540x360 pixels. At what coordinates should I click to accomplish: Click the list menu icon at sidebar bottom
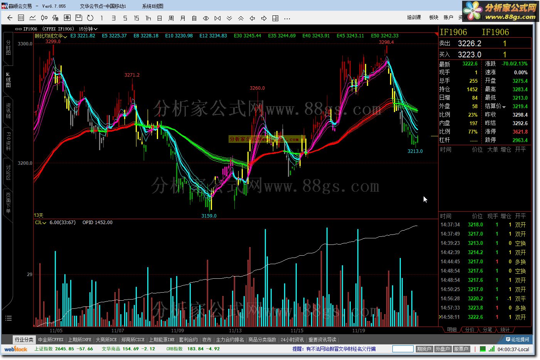[x=8, y=318]
